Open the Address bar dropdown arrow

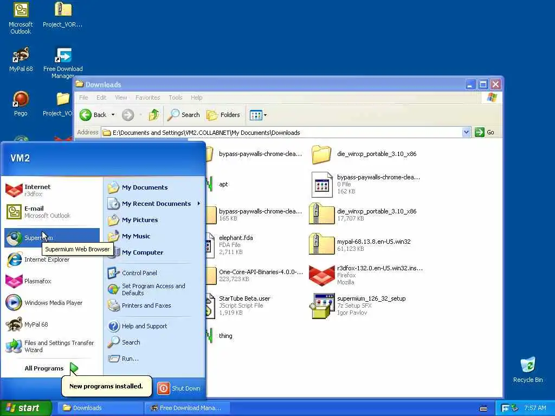(466, 132)
